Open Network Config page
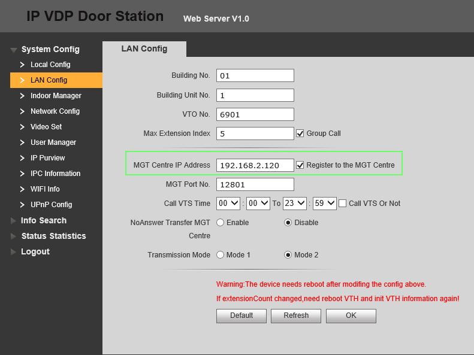 click(55, 111)
